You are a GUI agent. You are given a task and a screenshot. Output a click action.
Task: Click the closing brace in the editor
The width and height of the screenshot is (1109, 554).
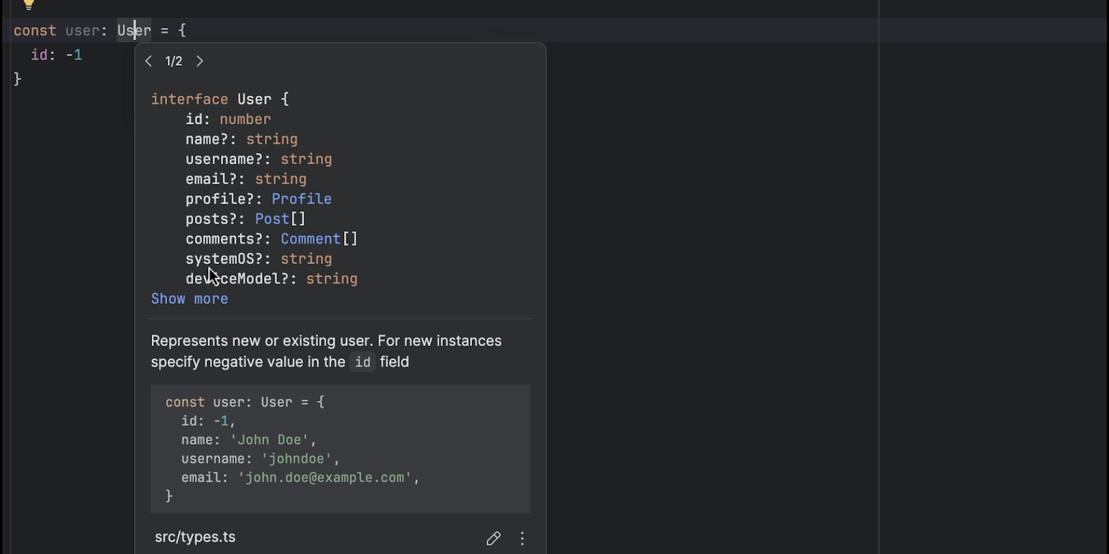18,79
